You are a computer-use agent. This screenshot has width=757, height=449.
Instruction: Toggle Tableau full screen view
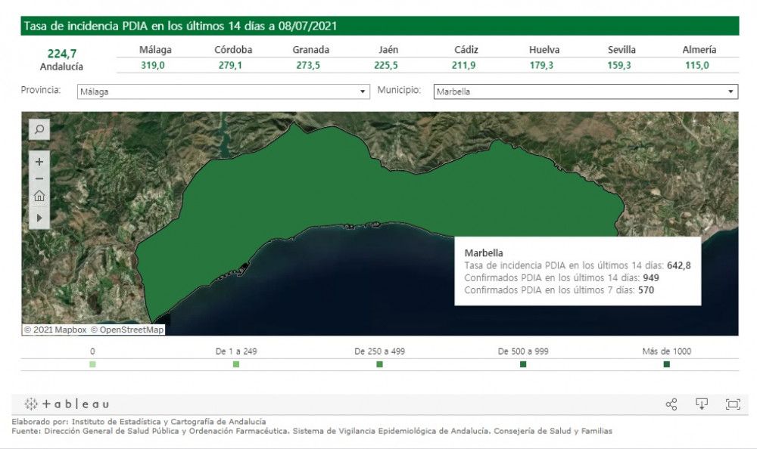[733, 404]
